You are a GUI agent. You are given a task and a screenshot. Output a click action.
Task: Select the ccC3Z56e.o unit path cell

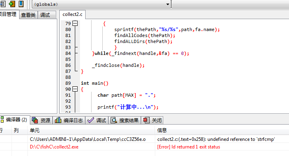(x=88, y=139)
